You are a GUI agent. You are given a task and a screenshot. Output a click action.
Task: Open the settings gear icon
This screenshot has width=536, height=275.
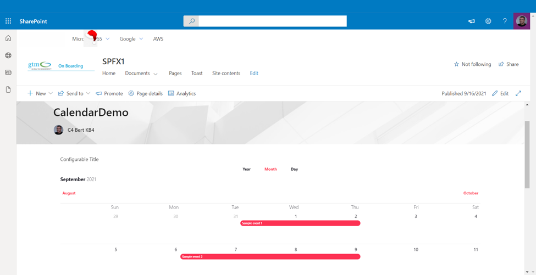click(x=488, y=21)
